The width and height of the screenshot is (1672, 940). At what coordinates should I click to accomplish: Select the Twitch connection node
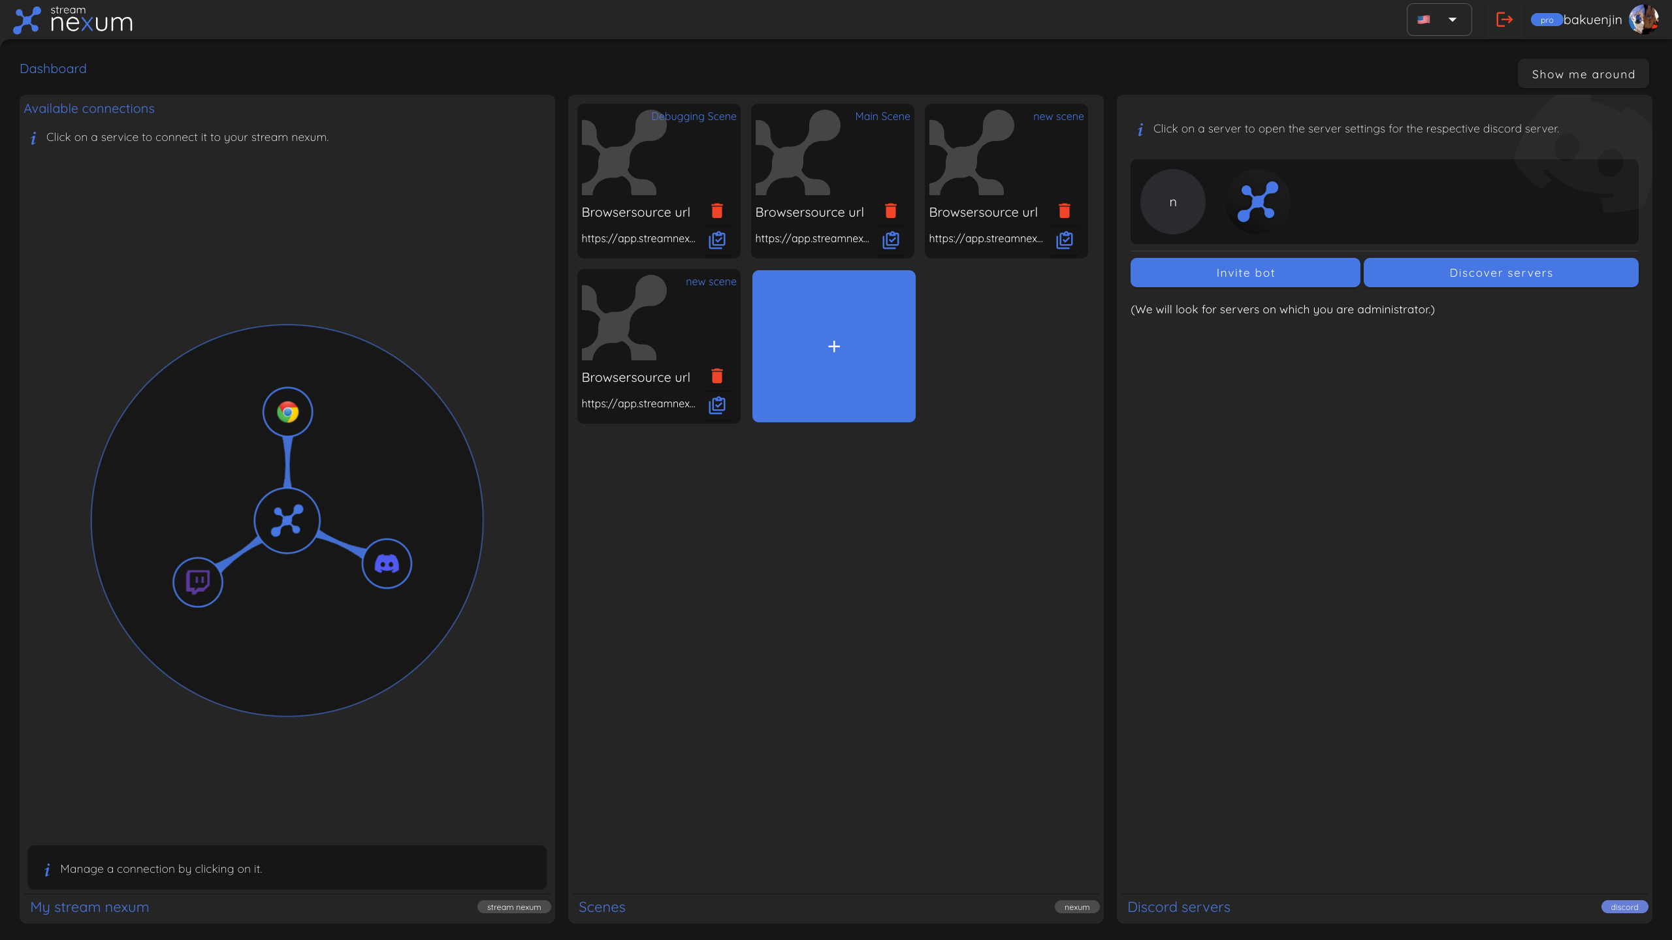[197, 582]
